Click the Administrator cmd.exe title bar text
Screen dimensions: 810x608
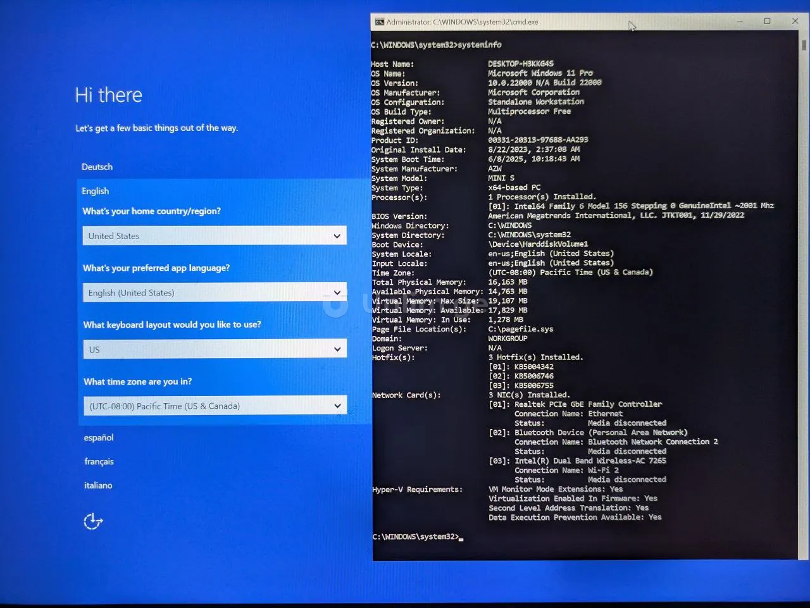[x=462, y=22]
